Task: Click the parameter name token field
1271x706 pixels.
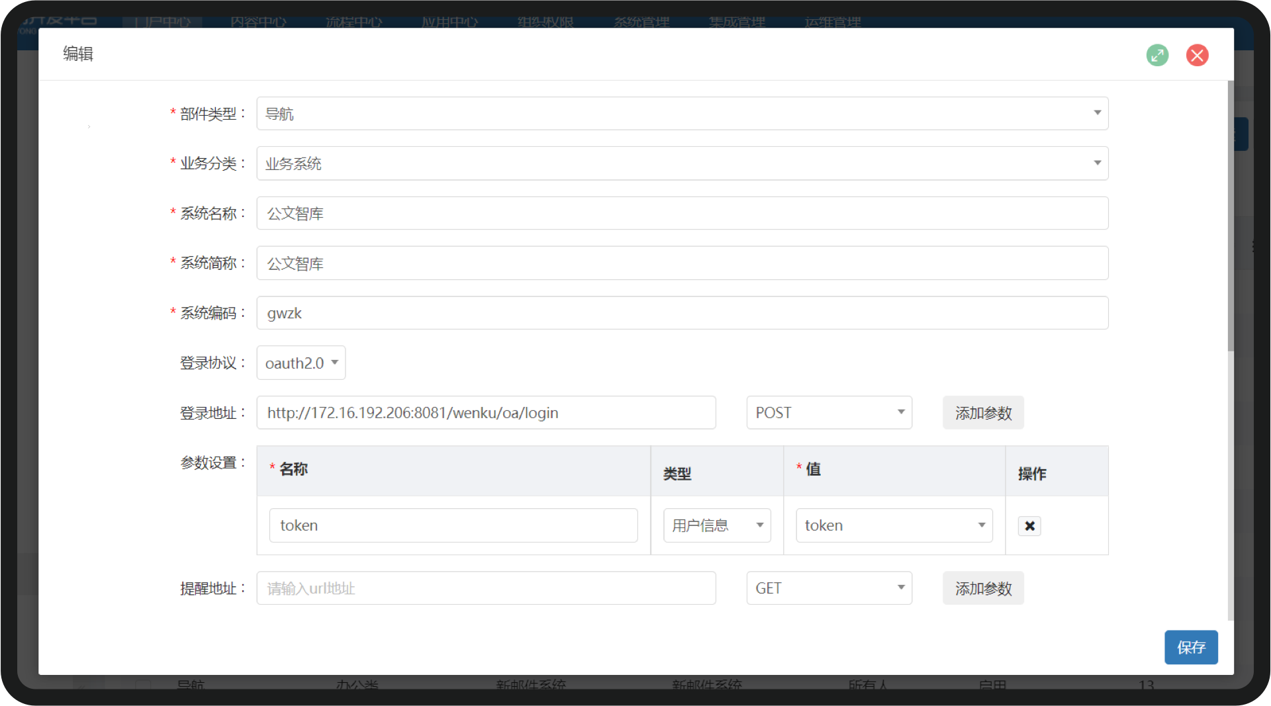Action: coord(453,525)
